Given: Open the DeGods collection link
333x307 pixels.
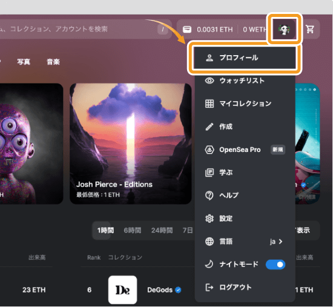Looking at the screenshot, I should coord(160,290).
